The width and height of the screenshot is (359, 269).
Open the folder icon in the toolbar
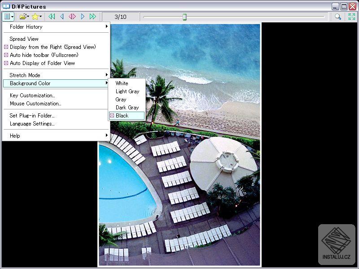click(23, 17)
